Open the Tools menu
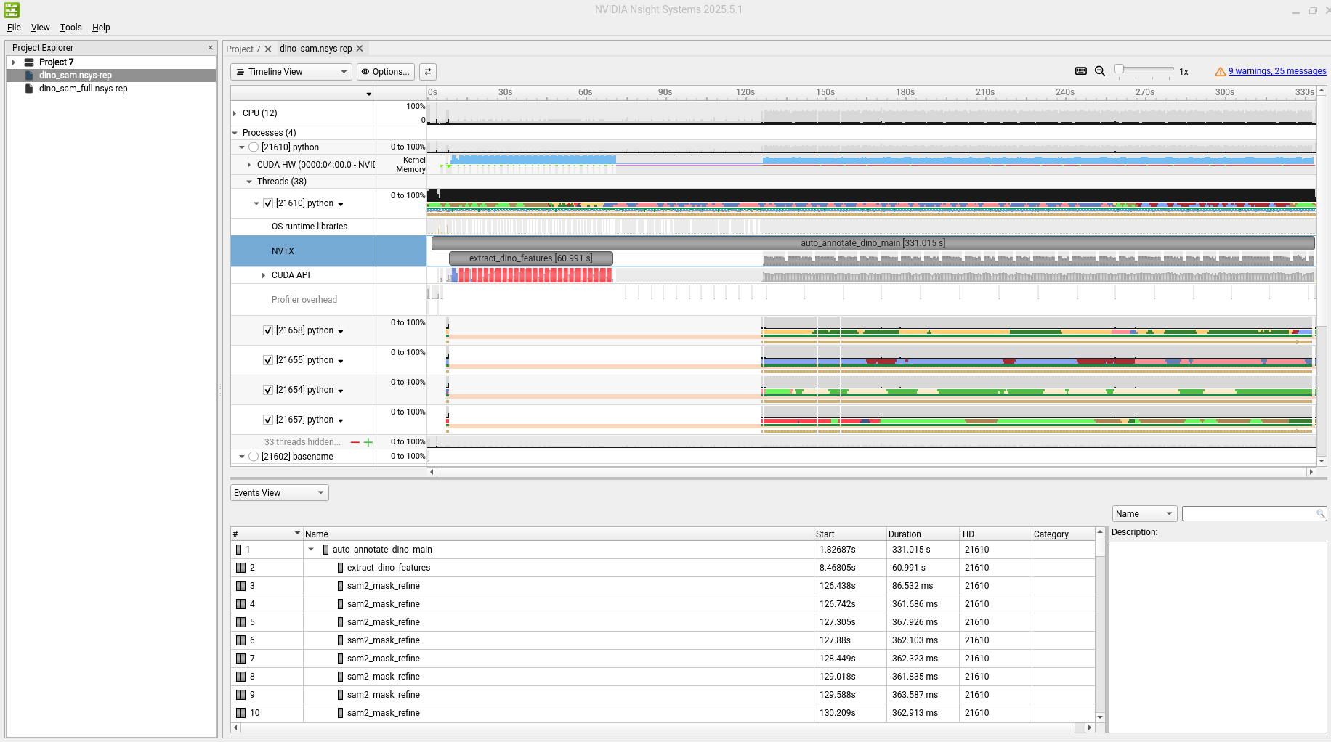The image size is (1331, 742). point(70,28)
